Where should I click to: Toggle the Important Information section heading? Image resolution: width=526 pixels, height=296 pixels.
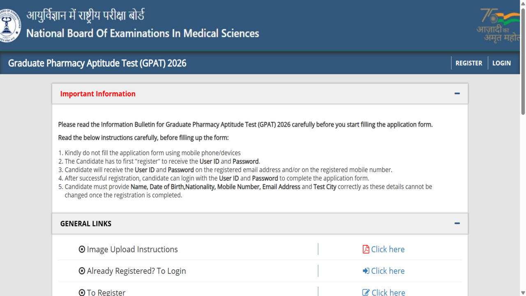[98, 94]
